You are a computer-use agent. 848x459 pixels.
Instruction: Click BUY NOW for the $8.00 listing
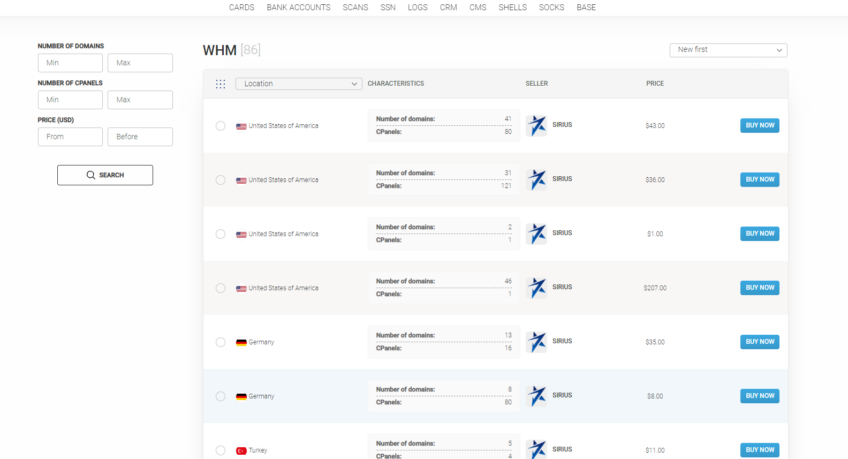click(x=760, y=396)
